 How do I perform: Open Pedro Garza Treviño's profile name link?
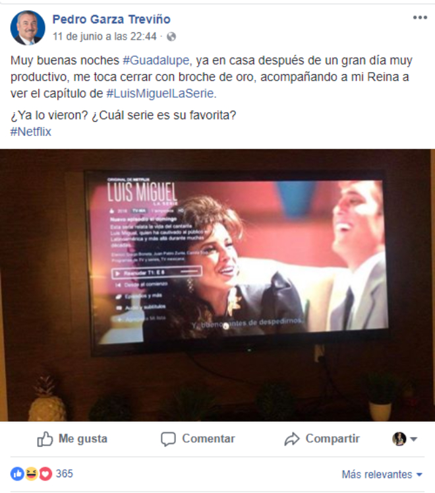pyautogui.click(x=111, y=19)
